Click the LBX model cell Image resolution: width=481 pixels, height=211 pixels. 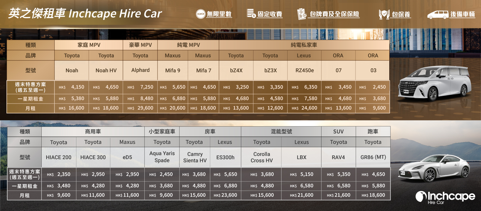302,157
